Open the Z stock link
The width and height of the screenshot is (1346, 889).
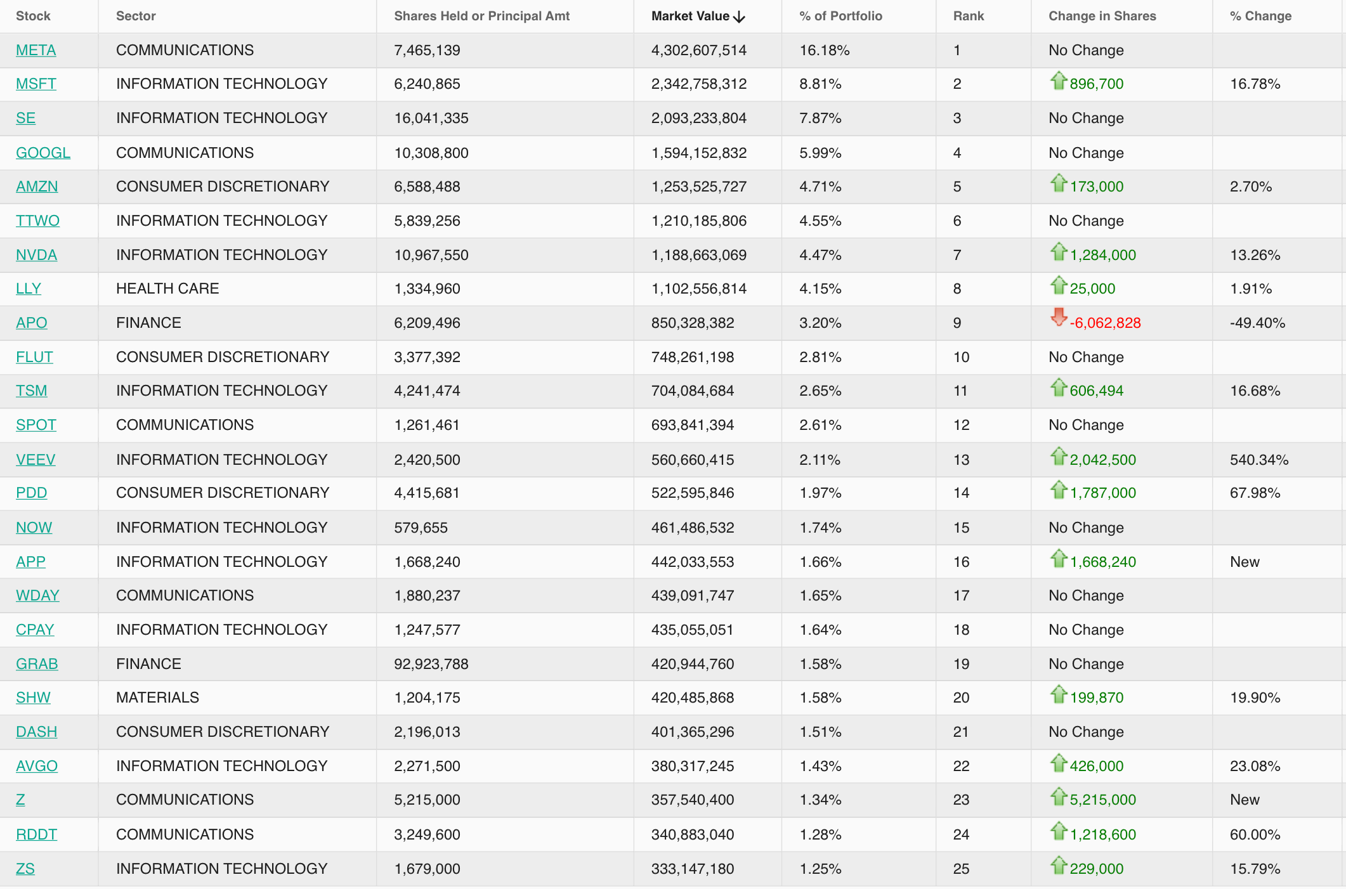[20, 800]
